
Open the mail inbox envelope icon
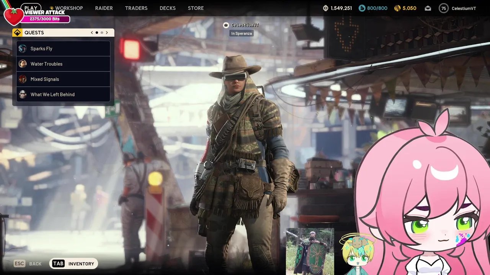point(428,8)
